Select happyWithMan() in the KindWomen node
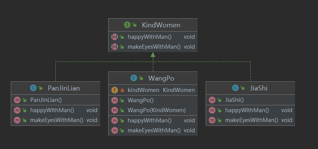The width and height of the screenshot is (318, 149). [x=150, y=37]
